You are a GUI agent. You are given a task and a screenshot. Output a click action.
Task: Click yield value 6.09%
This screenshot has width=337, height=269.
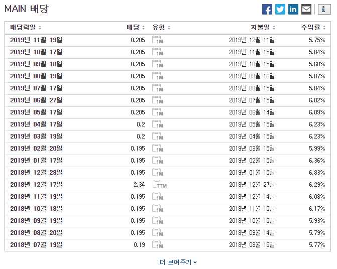pyautogui.click(x=317, y=112)
